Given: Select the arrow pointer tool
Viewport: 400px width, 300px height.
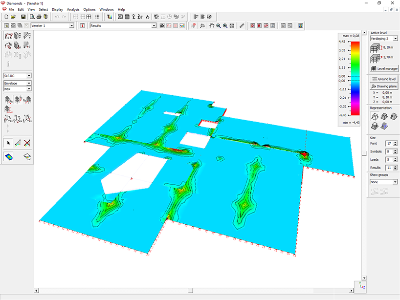Looking at the screenshot, I should coord(8,143).
